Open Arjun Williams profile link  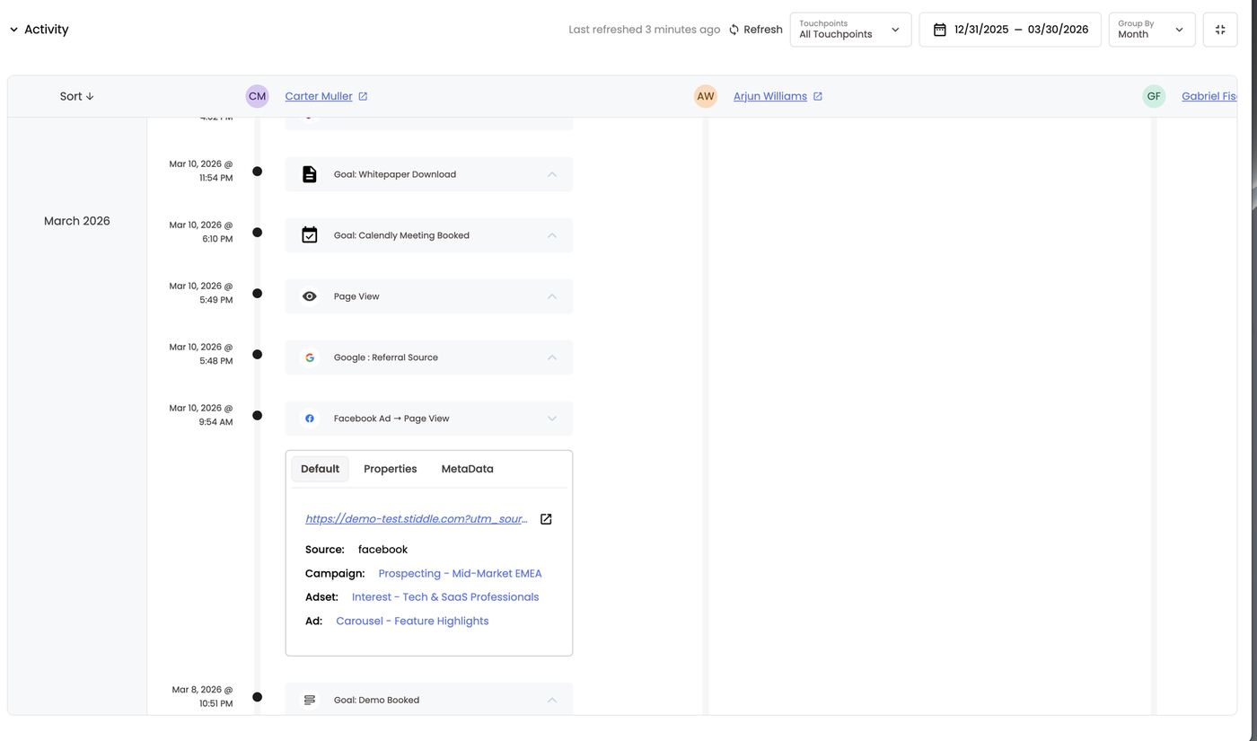770,96
